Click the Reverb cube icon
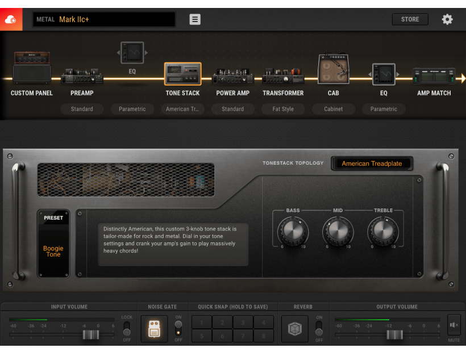The width and height of the screenshot is (466, 352). click(294, 329)
